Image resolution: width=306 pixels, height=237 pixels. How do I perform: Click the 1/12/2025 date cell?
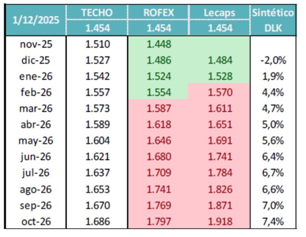pos(36,20)
